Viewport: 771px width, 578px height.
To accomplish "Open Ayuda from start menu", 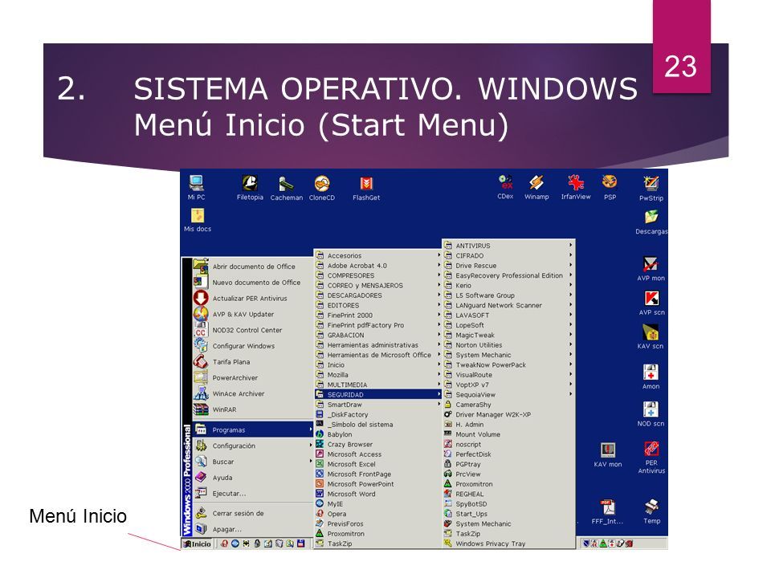I will pyautogui.click(x=253, y=477).
